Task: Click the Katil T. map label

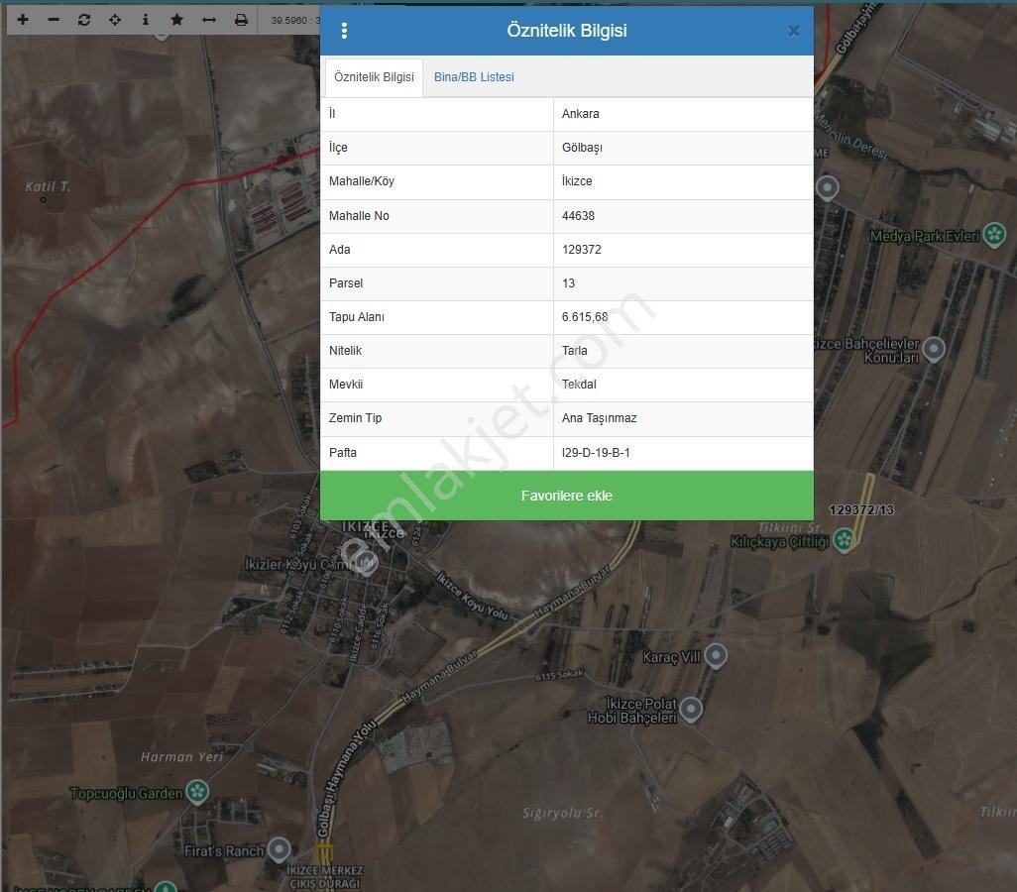Action: [48, 187]
